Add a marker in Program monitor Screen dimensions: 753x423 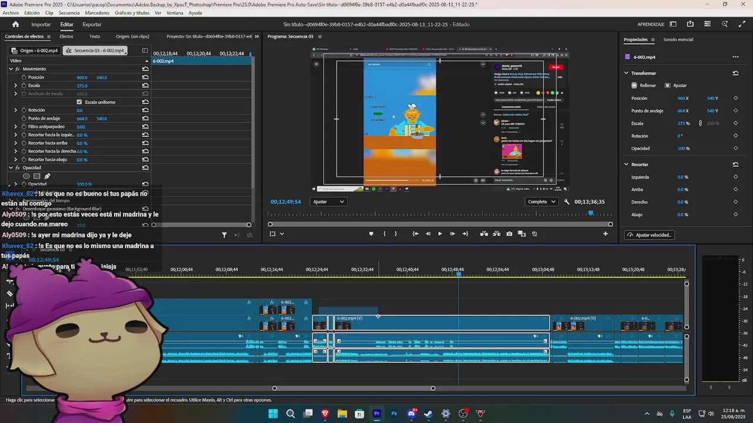(371, 234)
